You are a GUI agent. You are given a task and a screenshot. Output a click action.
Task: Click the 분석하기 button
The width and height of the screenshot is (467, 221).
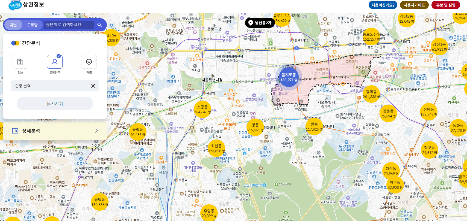point(55,104)
